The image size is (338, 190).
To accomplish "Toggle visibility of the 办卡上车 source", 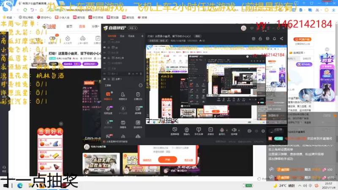I will [x=104, y=58].
